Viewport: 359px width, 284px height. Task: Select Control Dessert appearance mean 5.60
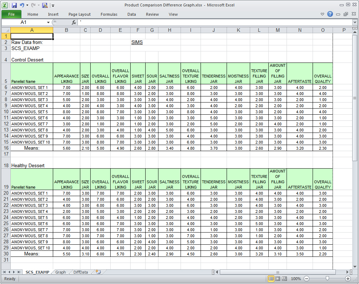67,148
